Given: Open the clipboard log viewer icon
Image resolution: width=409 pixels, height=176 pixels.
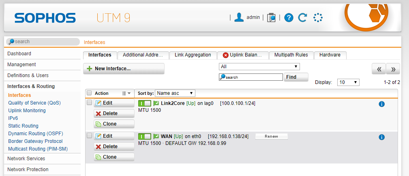Looking at the screenshot, I should [x=271, y=18].
